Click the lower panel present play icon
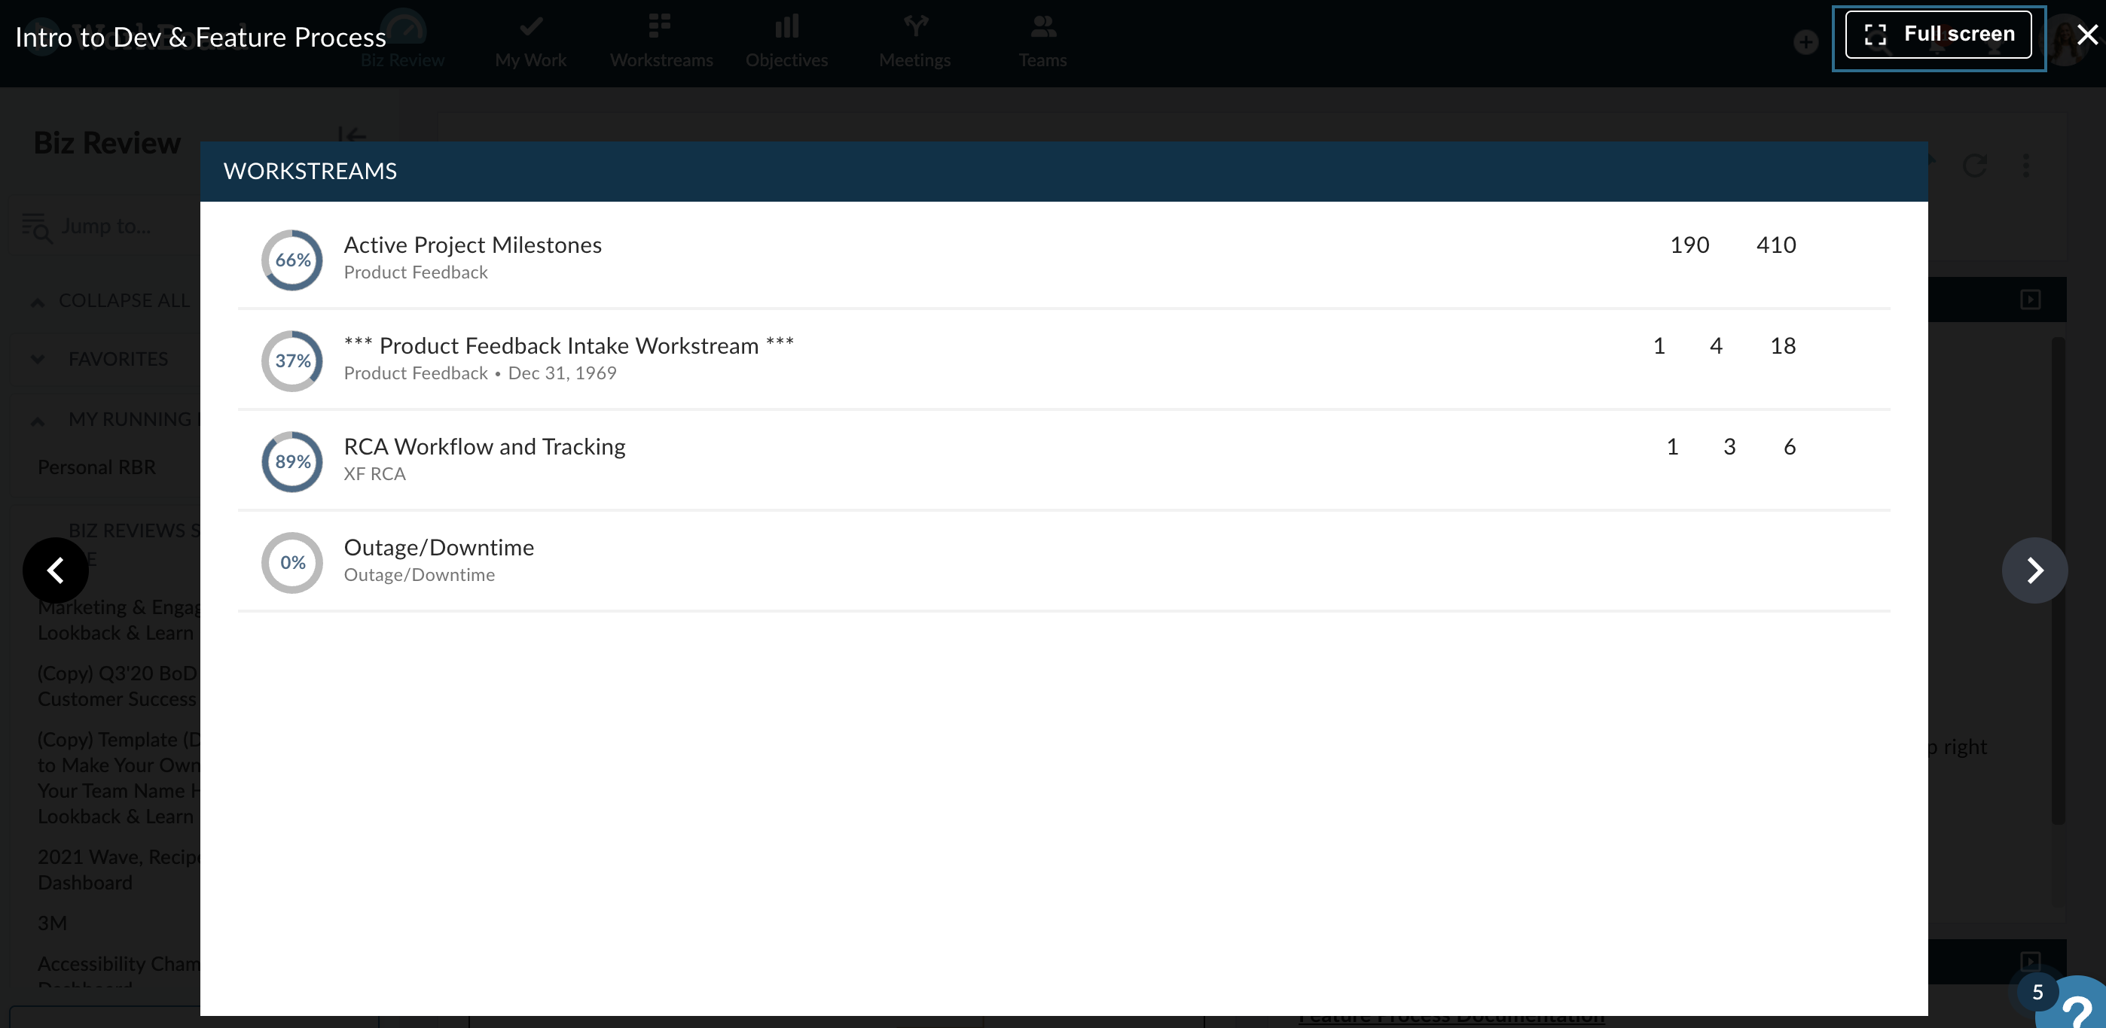This screenshot has width=2106, height=1028. [x=2031, y=961]
